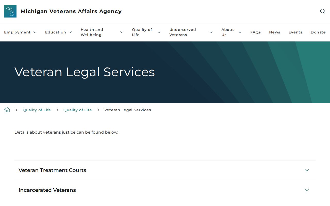Go to the News page
330x206 pixels.
point(275,32)
